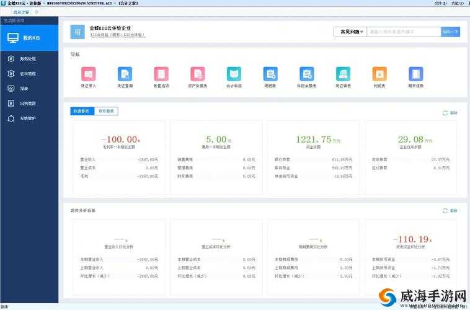Click 我的KIS label in sidebar
Screen dimensions: 470x310
tap(32, 38)
